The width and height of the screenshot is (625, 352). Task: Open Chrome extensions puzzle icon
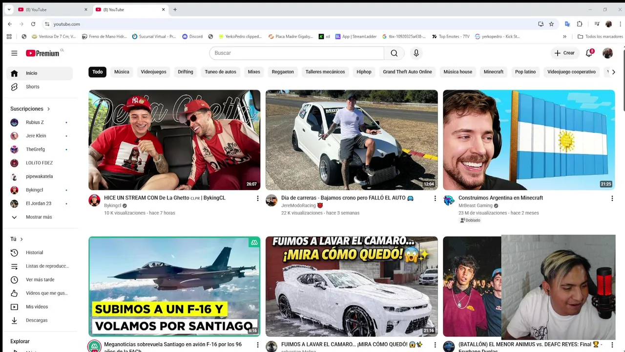[x=580, y=24]
